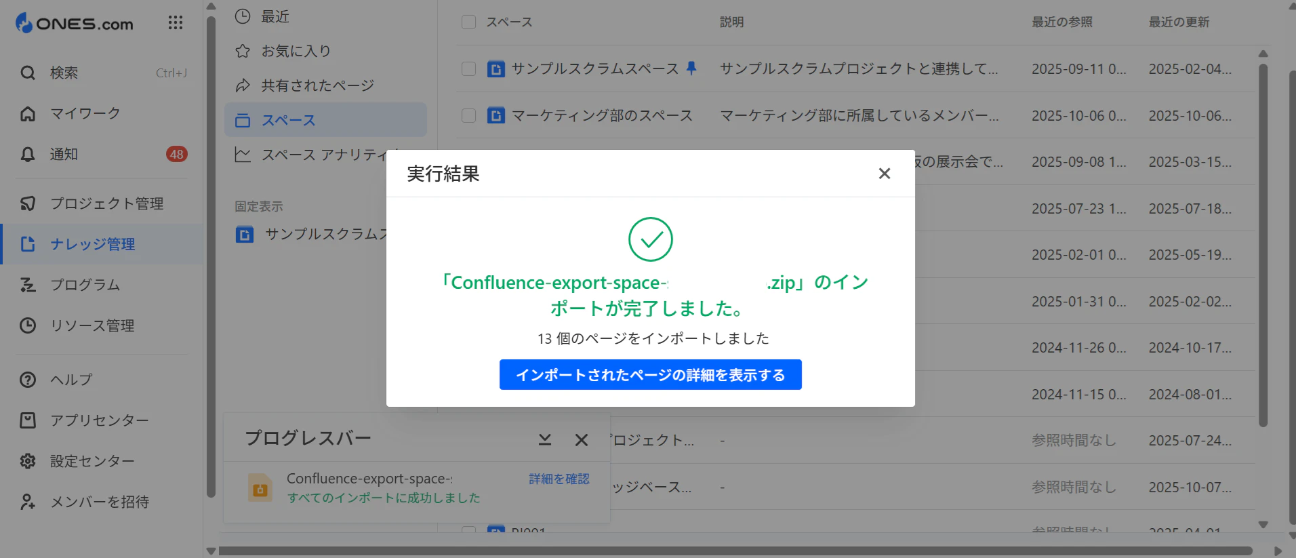The height and width of the screenshot is (558, 1296).
Task: Click the zip file icon in progress panel
Action: pos(260,487)
